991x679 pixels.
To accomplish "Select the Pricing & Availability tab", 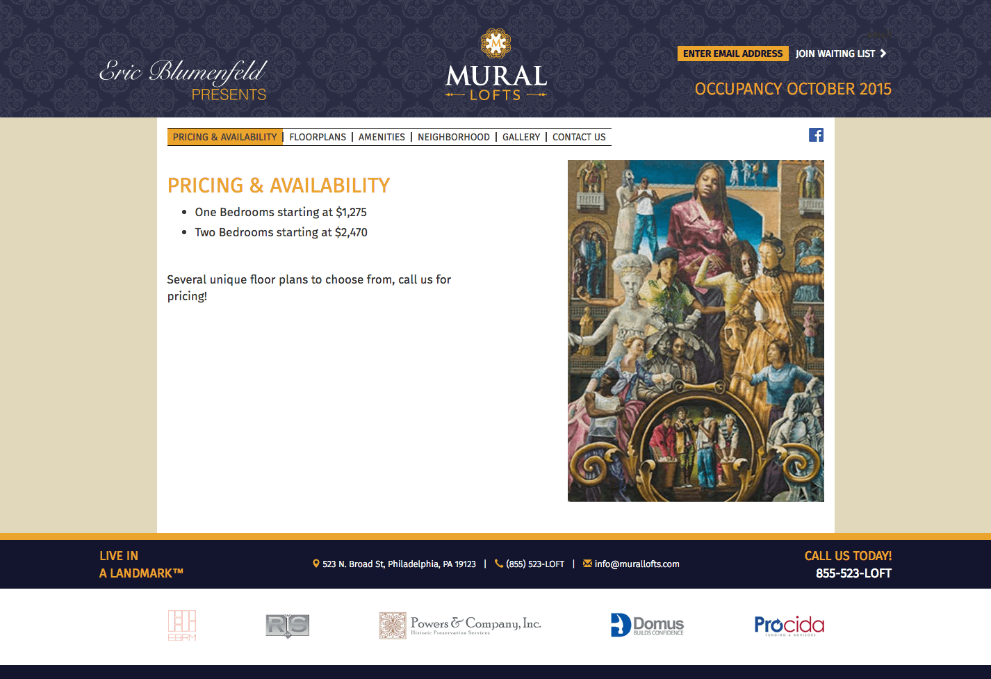I will coord(224,137).
